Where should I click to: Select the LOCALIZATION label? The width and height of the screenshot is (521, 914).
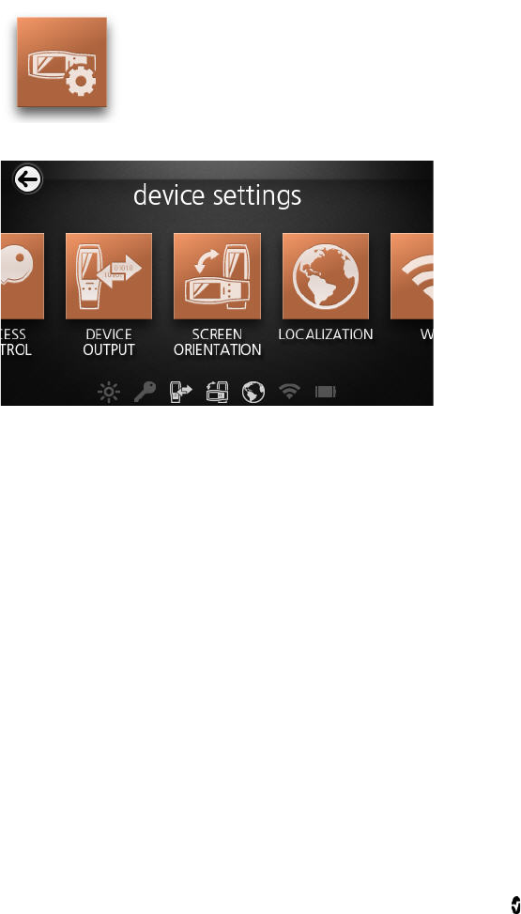click(326, 334)
